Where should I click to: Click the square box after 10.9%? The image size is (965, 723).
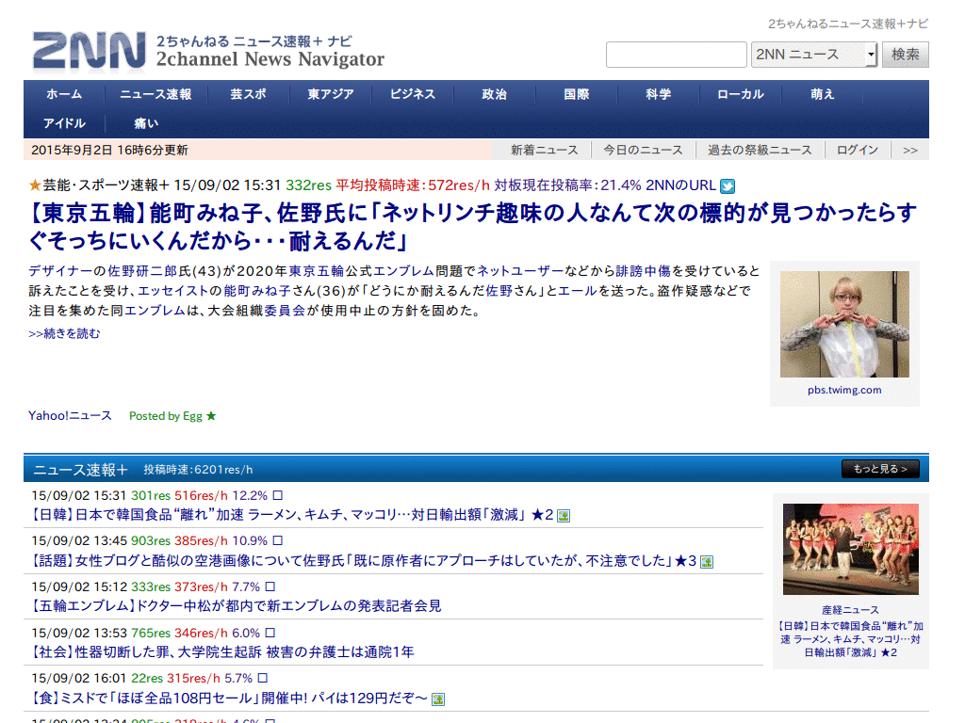(278, 541)
